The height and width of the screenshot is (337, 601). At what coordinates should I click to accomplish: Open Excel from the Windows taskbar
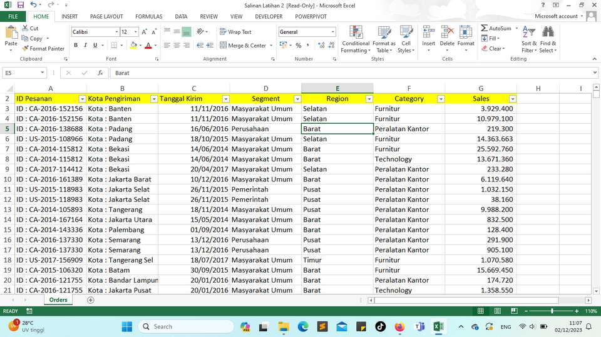(438, 326)
